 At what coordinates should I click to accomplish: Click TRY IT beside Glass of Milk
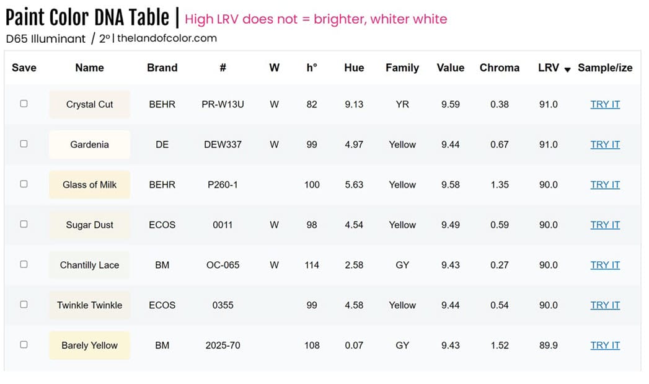click(x=604, y=184)
